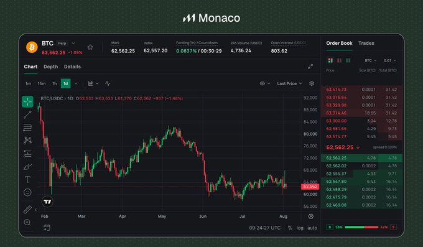Open the indicators icon
This screenshot has height=247, width=423.
108,83
